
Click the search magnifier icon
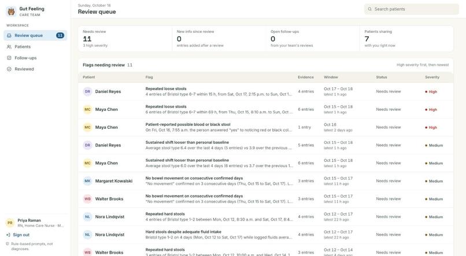369,9
